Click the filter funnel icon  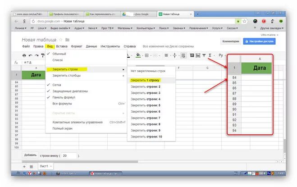click(x=204, y=55)
